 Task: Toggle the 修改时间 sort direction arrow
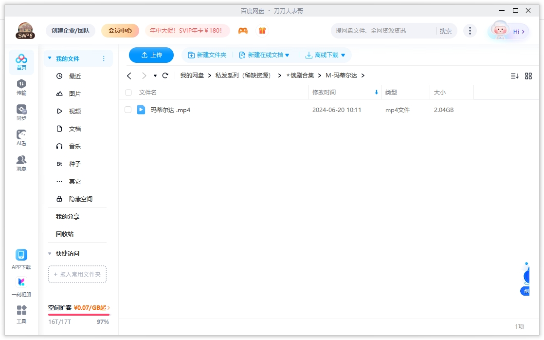(x=375, y=92)
